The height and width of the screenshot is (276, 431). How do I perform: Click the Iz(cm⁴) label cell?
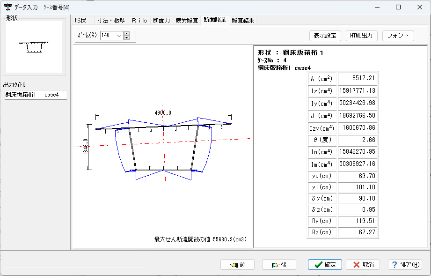pyautogui.click(x=321, y=91)
